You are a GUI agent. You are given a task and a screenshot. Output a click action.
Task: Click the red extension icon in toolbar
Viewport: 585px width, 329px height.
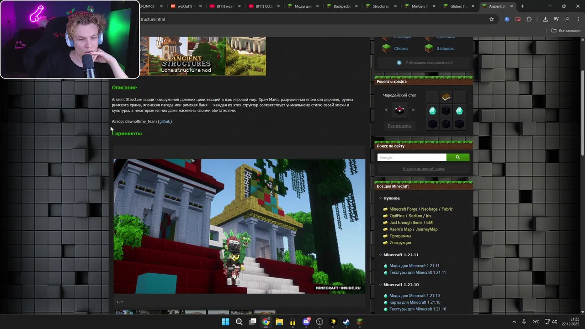(518, 19)
